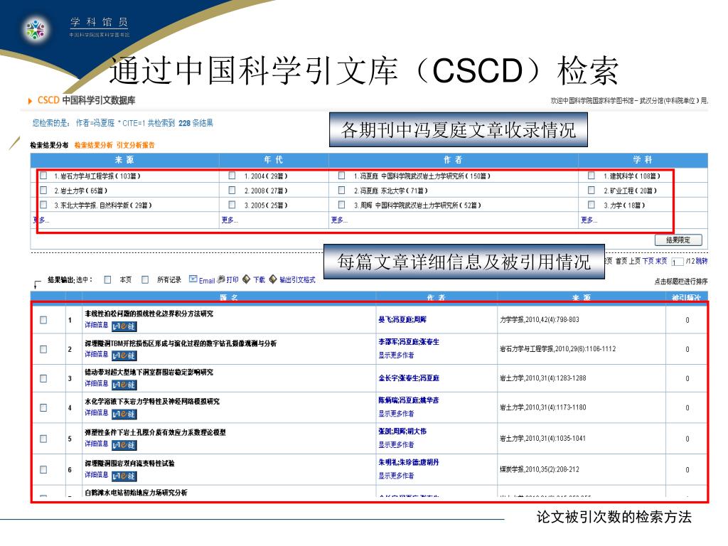Sort by the 题名 column header

tap(228, 298)
